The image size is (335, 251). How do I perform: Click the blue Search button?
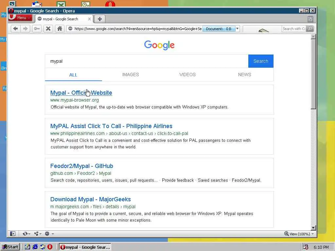(261, 61)
